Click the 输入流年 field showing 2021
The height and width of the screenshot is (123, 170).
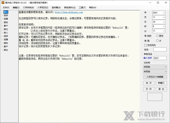pyautogui.click(x=160, y=58)
